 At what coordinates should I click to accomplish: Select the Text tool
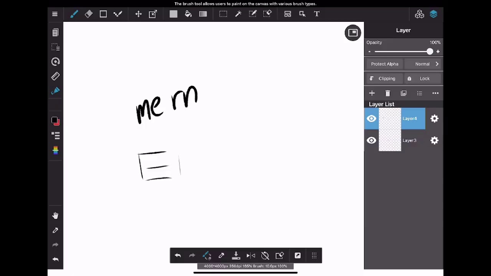(317, 14)
